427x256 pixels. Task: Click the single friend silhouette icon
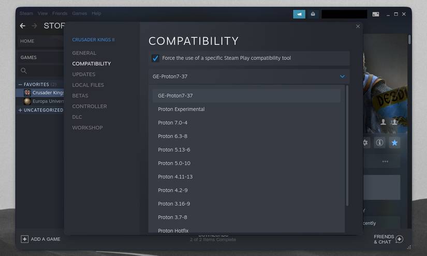coord(383,122)
